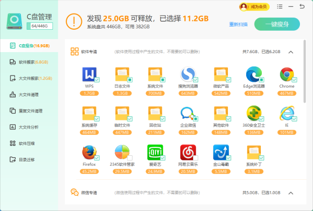Click the 360安全卫士 icon
The height and width of the screenshot is (211, 313).
click(254, 113)
